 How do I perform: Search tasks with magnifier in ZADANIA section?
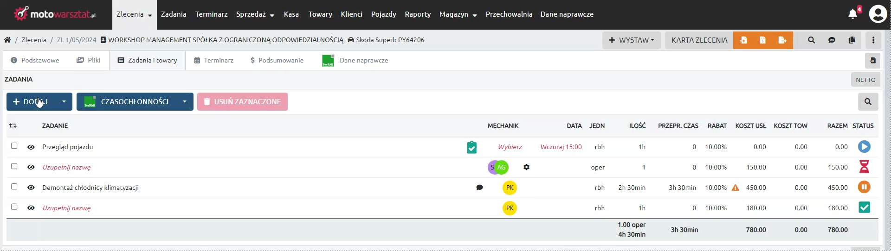(x=868, y=102)
